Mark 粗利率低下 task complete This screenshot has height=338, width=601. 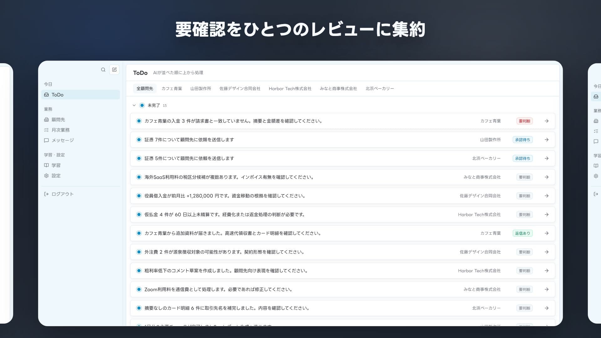coord(139,271)
